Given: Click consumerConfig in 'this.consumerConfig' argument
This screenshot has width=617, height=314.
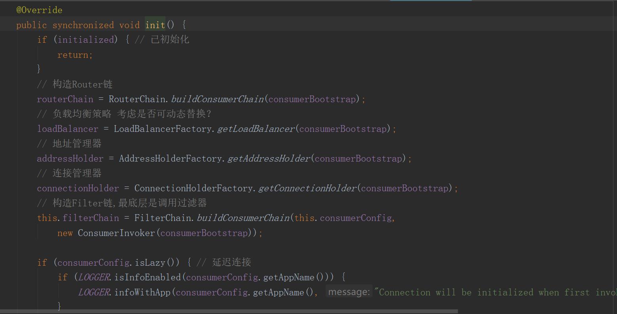Looking at the screenshot, I should (x=356, y=218).
